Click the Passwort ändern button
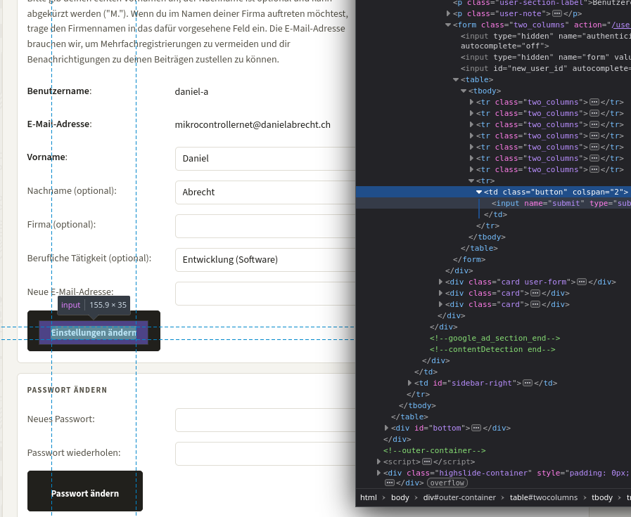Image resolution: width=631 pixels, height=517 pixels. 85,491
